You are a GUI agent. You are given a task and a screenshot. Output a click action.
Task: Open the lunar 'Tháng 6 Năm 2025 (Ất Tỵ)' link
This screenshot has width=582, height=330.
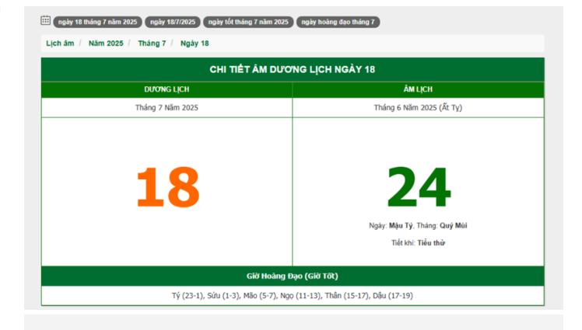tap(418, 108)
